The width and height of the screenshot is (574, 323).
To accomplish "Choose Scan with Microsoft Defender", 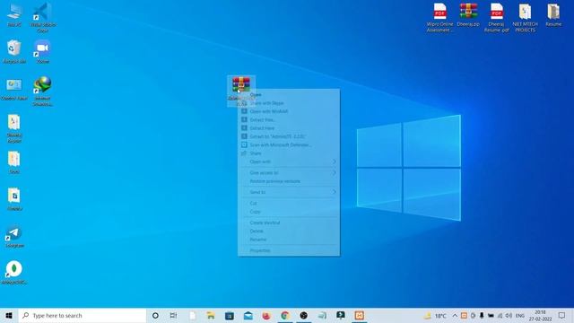I will click(289, 145).
